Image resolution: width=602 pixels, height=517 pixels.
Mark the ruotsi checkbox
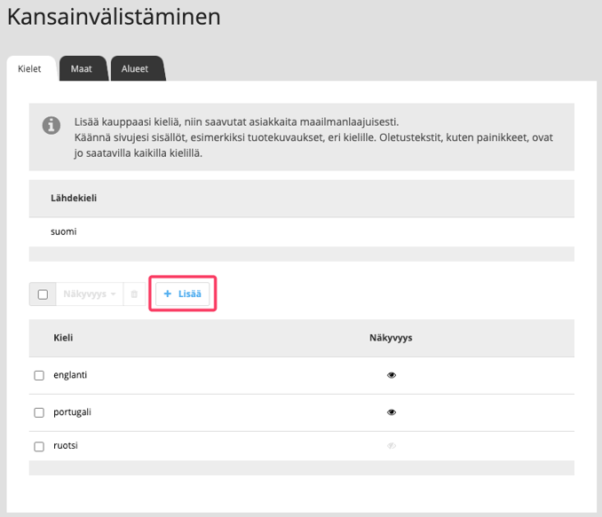pyautogui.click(x=39, y=446)
